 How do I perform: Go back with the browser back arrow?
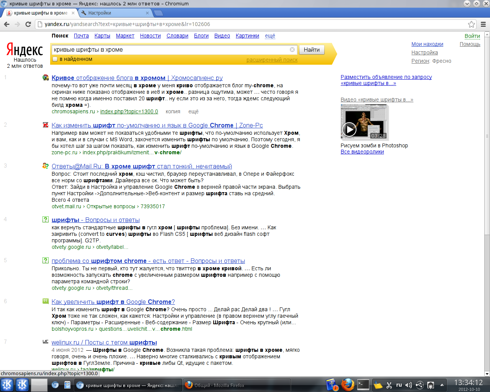click(7, 24)
